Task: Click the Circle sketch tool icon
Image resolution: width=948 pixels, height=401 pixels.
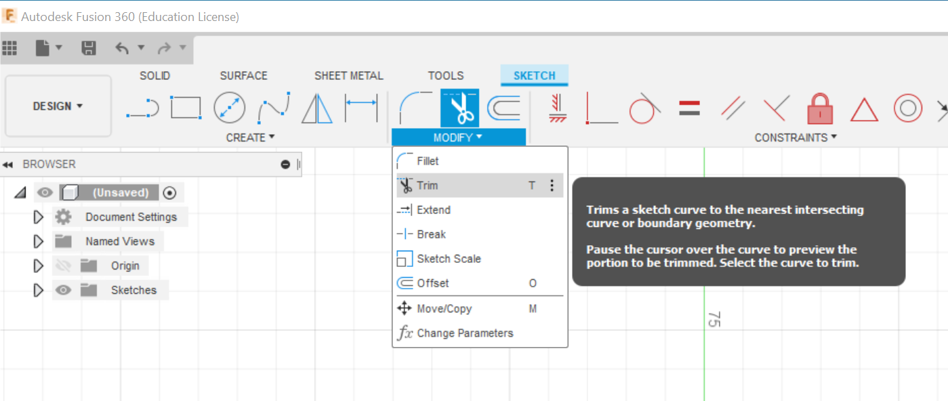Action: [230, 108]
